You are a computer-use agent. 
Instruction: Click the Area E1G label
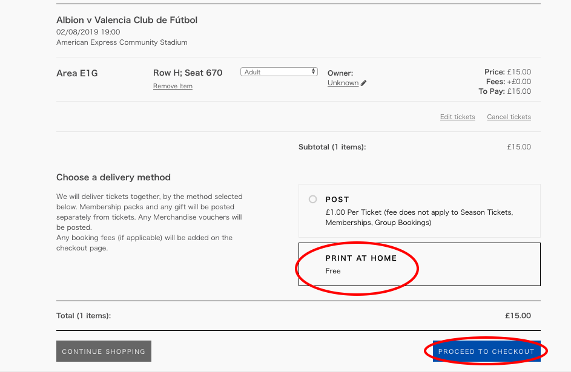click(77, 73)
